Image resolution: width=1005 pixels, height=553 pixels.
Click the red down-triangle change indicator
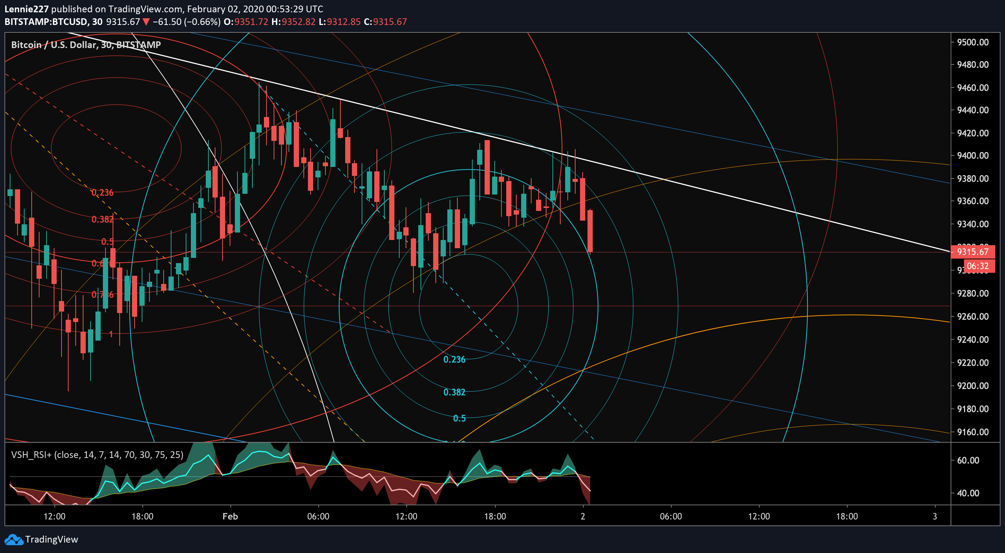pos(146,22)
